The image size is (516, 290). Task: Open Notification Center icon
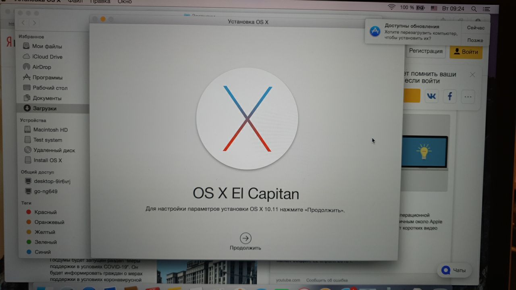tap(486, 9)
